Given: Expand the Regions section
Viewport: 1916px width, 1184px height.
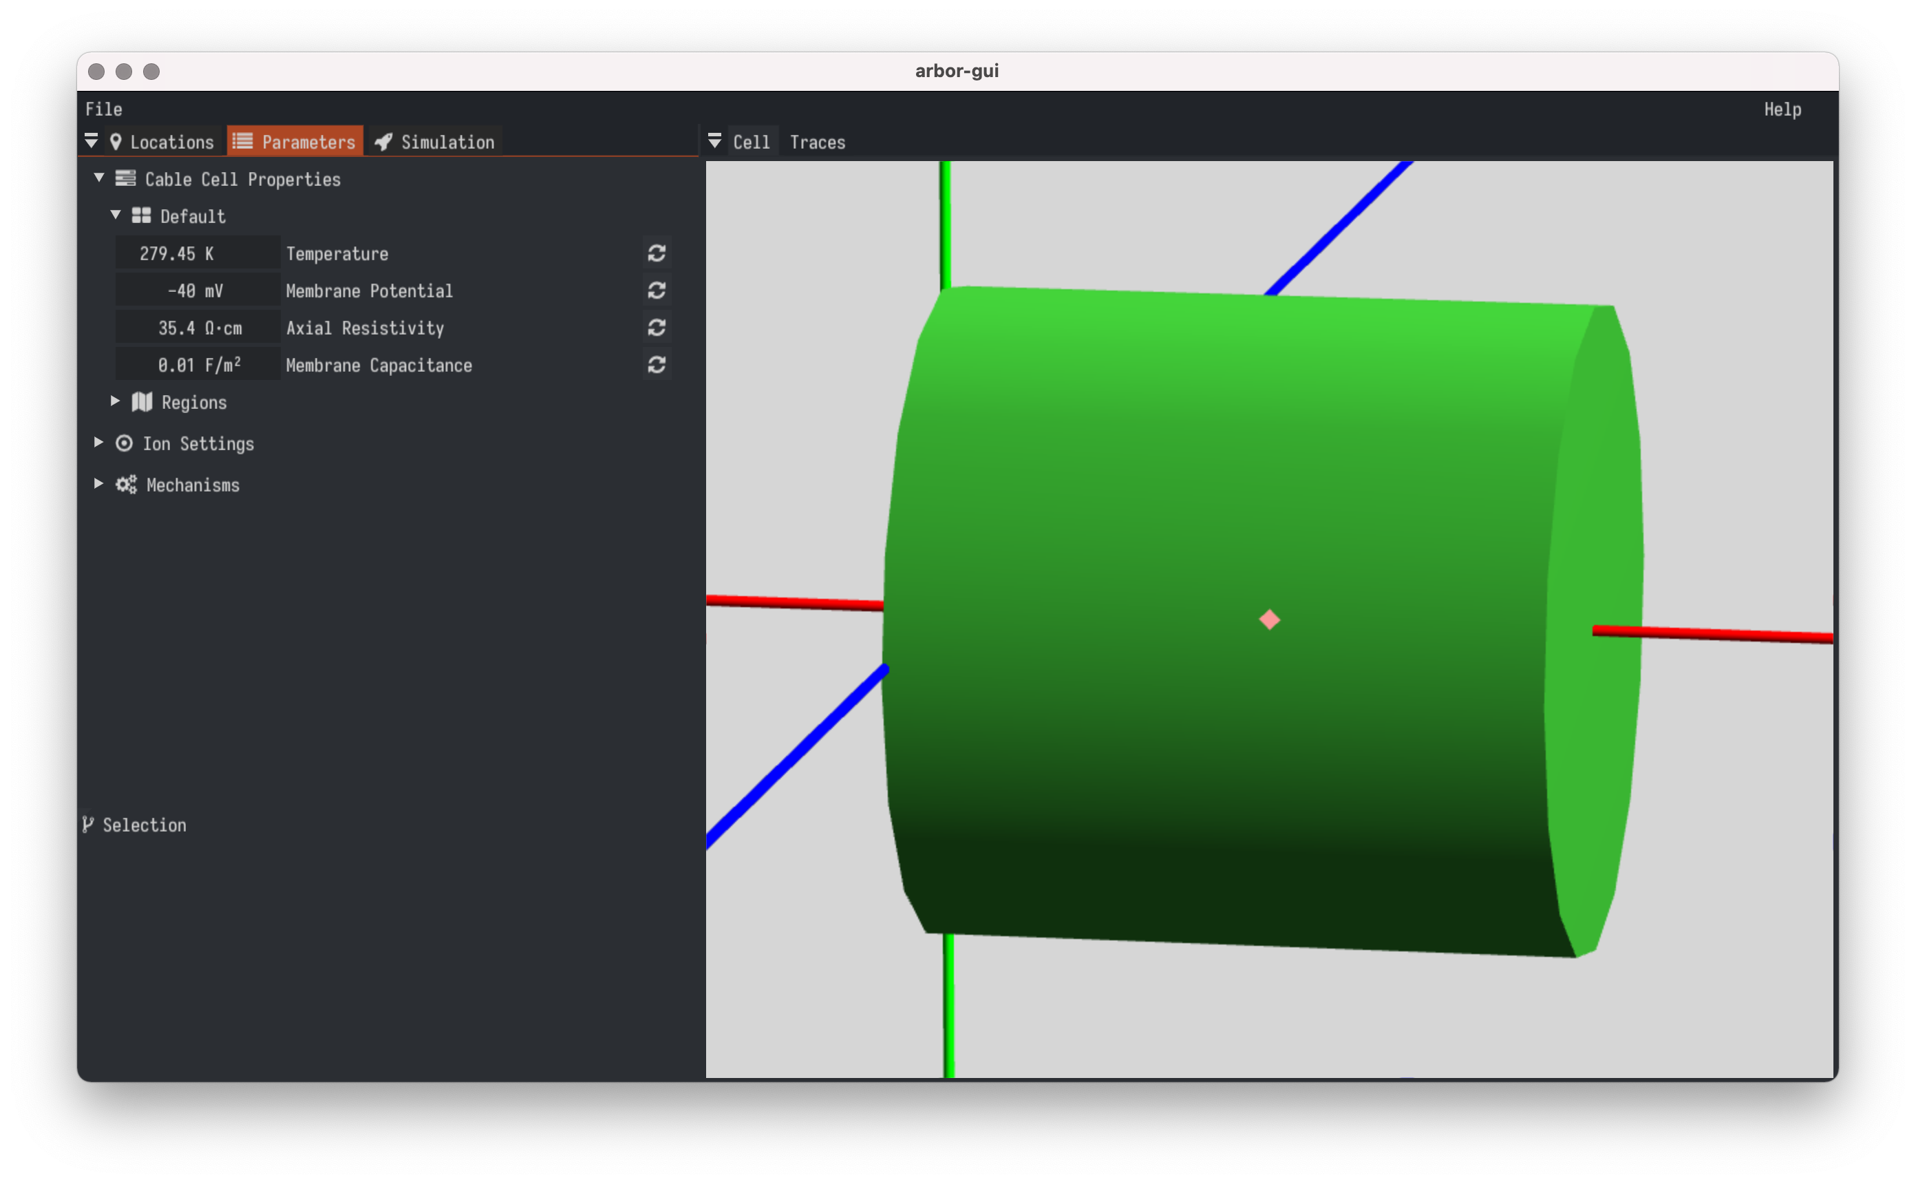Looking at the screenshot, I should 115,401.
